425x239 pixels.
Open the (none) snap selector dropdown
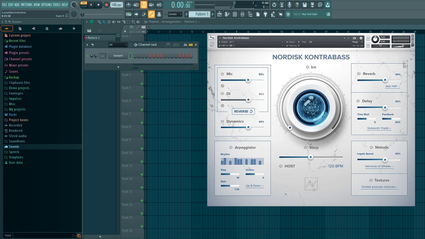(x=175, y=14)
